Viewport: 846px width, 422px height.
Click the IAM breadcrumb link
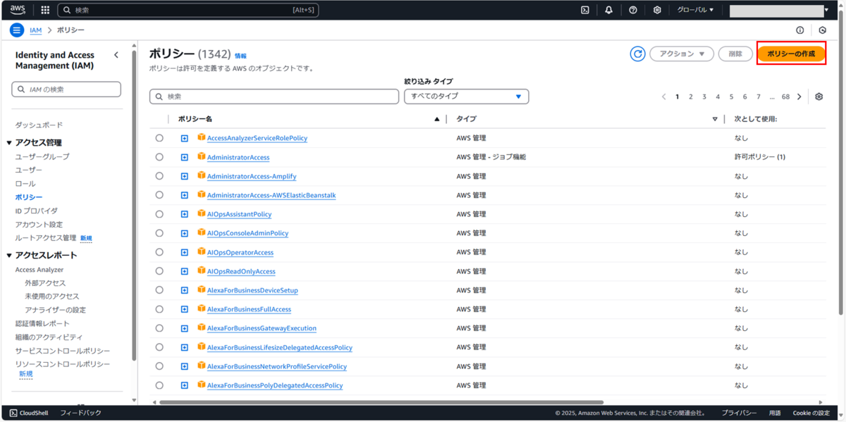pyautogui.click(x=35, y=30)
